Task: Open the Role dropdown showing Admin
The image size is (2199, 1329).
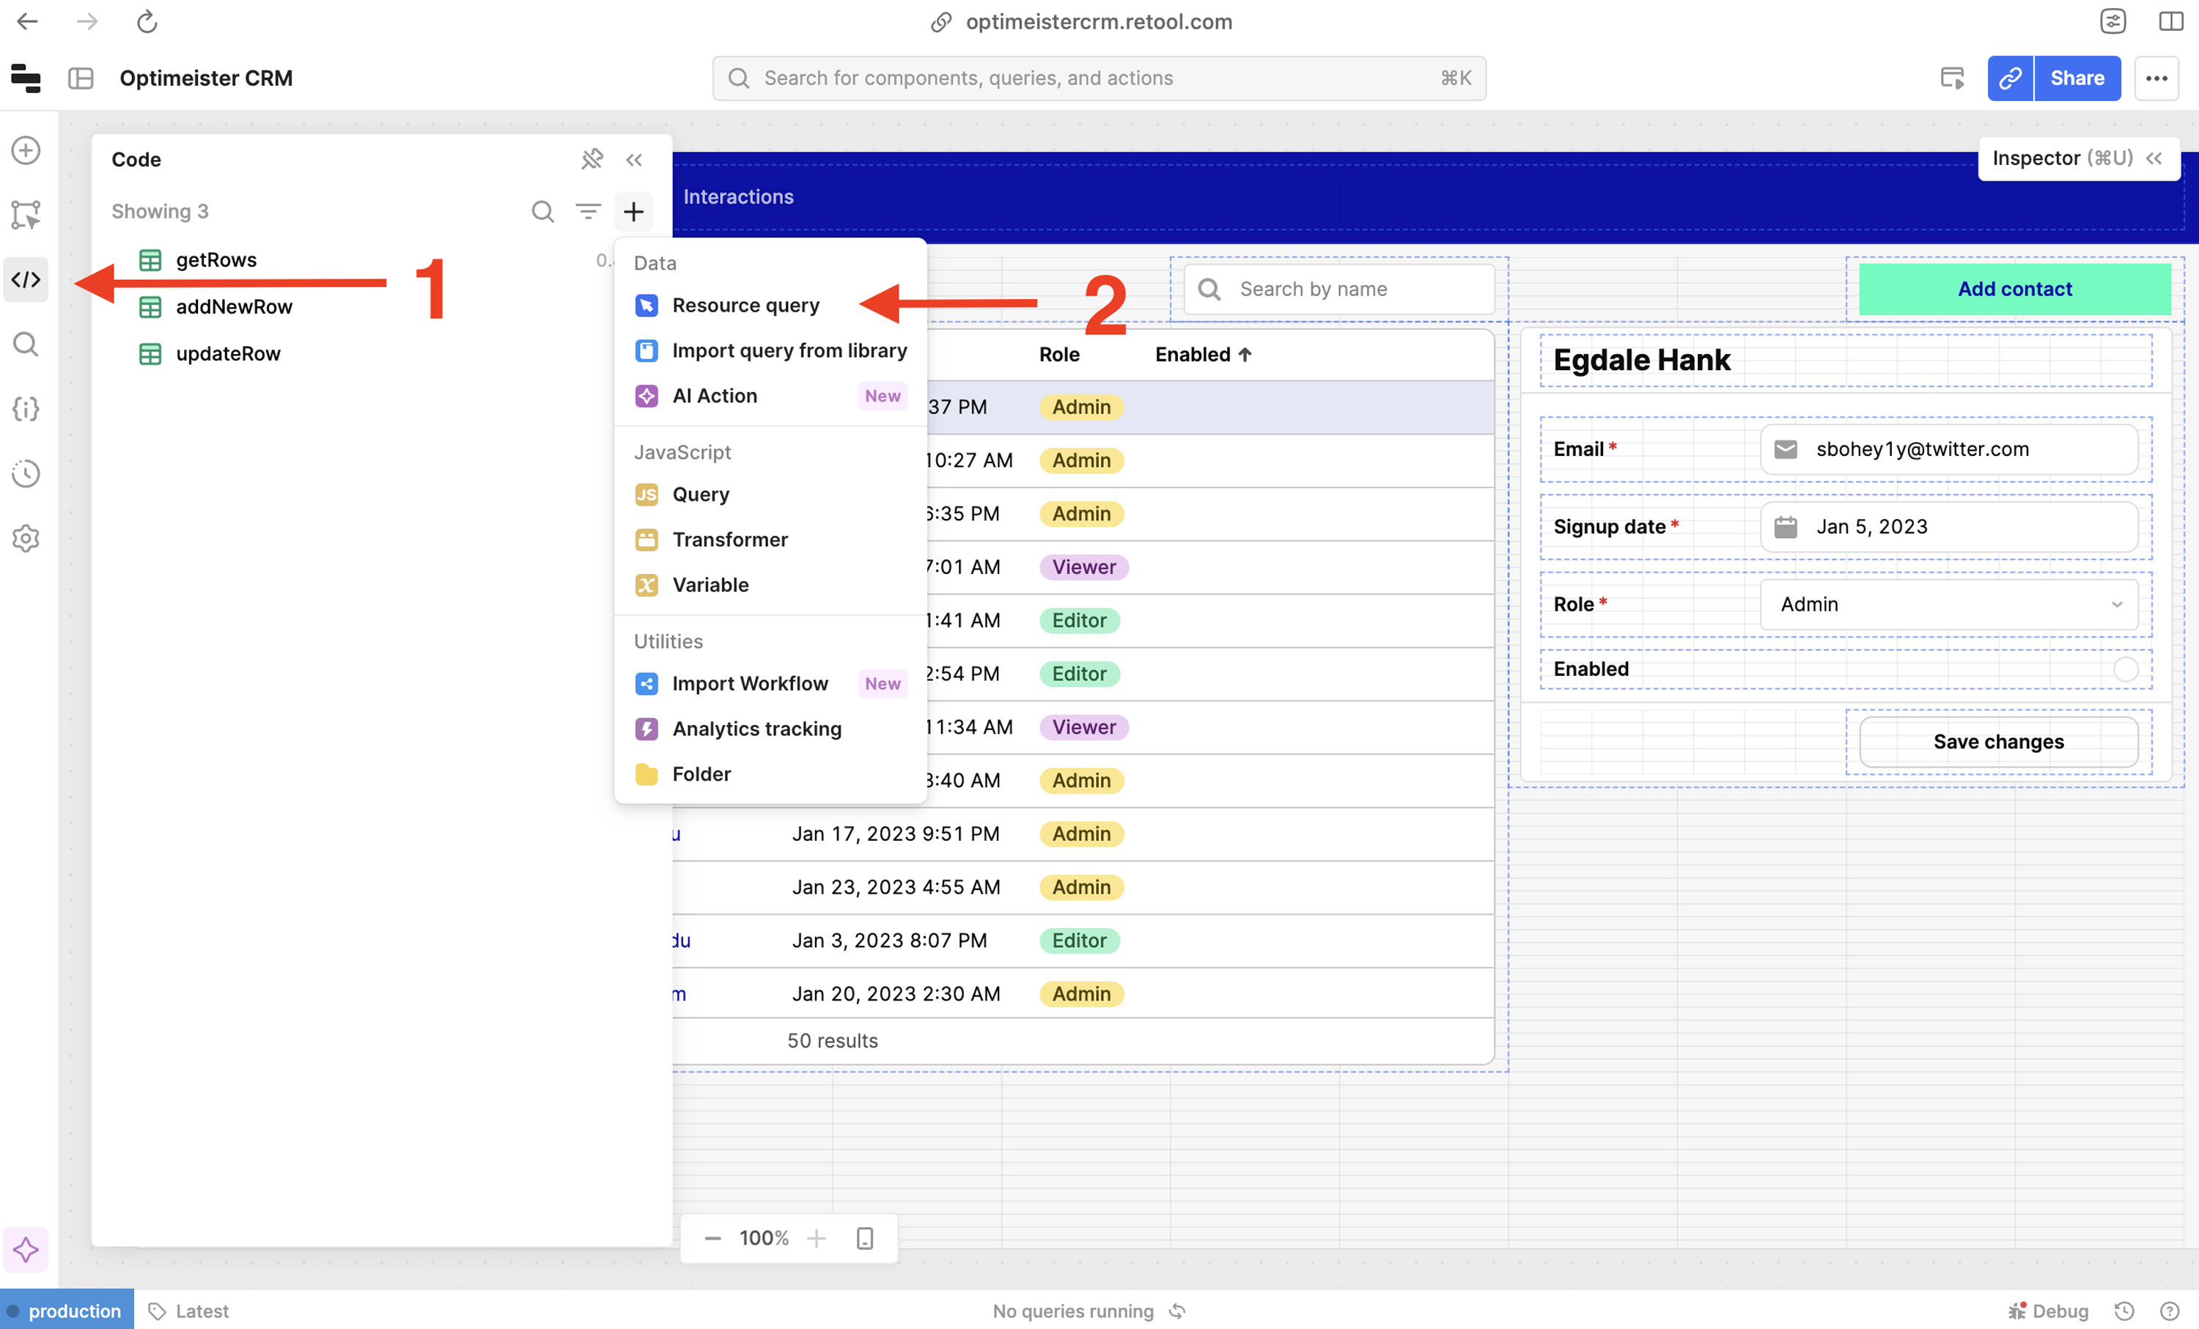Action: (x=1948, y=604)
